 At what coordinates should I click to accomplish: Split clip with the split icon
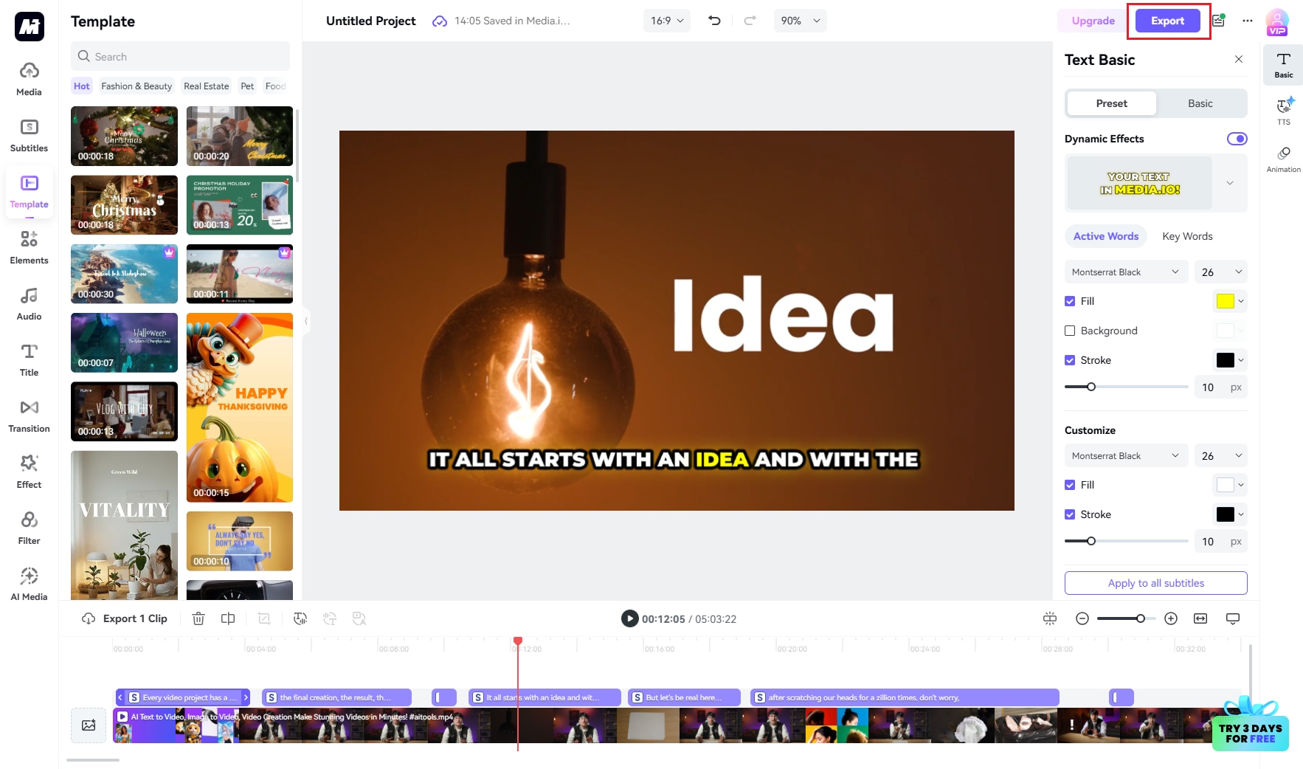(x=228, y=618)
